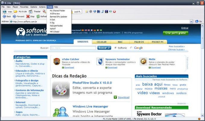Click the Metin game icon
Viewport: 205px width, 121px height.
(x=143, y=61)
